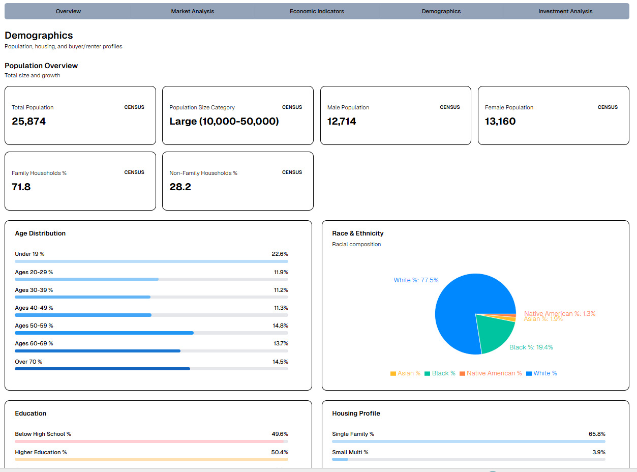Switch to the Overview tab
Viewport: 637px width, 472px height.
68,11
